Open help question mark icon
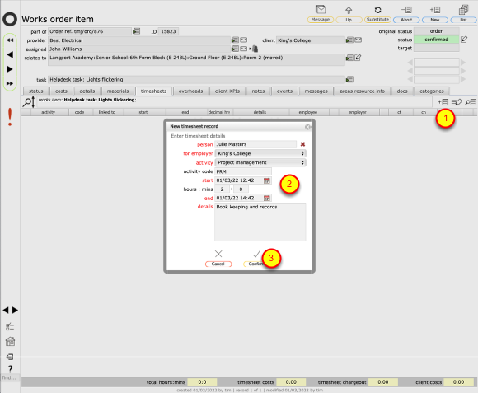478x393 pixels. coord(10,369)
